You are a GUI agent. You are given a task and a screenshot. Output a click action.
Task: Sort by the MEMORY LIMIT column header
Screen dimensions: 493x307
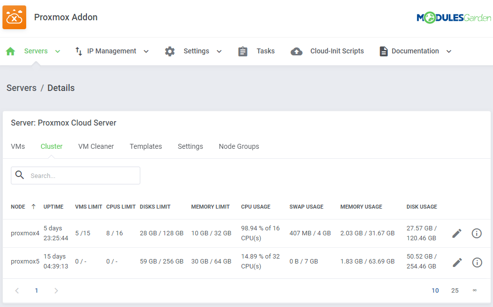click(210, 207)
